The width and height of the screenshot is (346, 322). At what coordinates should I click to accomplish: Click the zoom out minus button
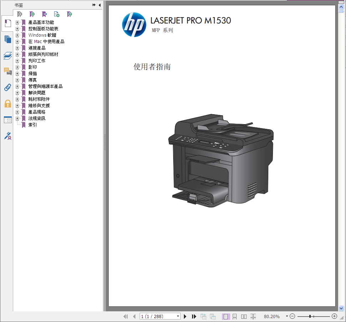(293, 316)
